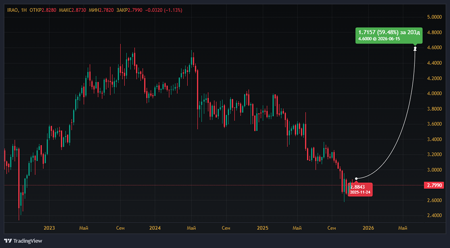Select the IRAO ticker symbol label
This screenshot has width=450, height=248.
pos(12,10)
